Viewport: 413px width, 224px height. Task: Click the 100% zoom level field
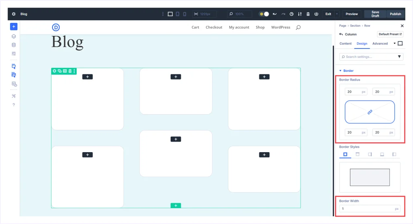click(239, 14)
